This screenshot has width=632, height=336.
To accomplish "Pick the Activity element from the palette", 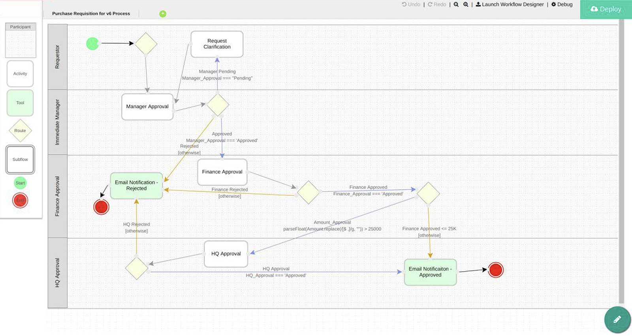I will 20,74.
